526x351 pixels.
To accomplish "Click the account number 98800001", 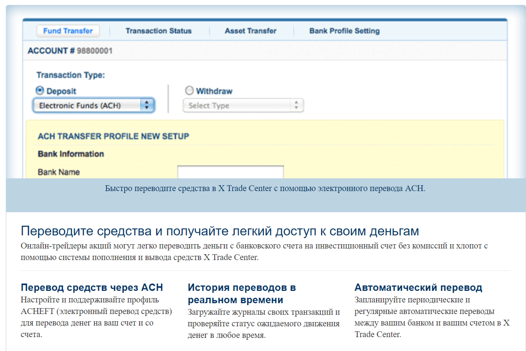I will (x=94, y=51).
